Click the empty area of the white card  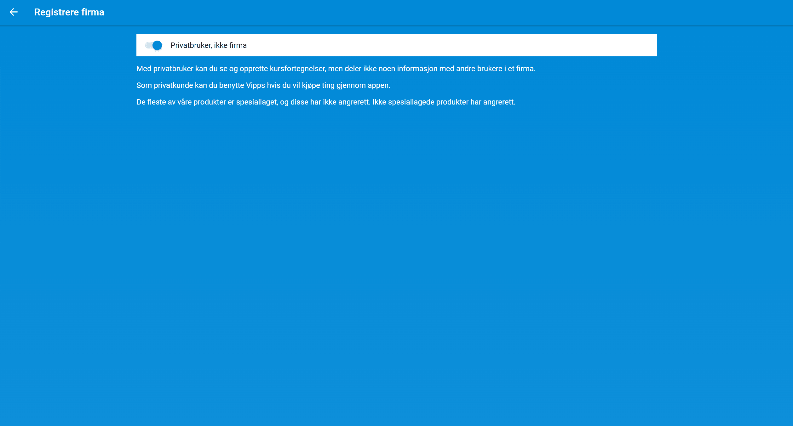click(x=473, y=45)
